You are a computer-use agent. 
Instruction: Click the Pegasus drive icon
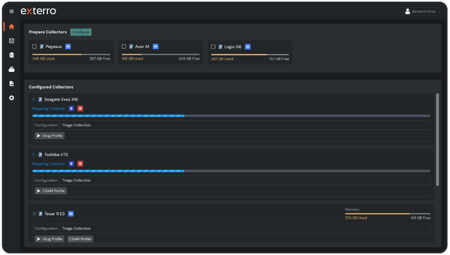42,46
